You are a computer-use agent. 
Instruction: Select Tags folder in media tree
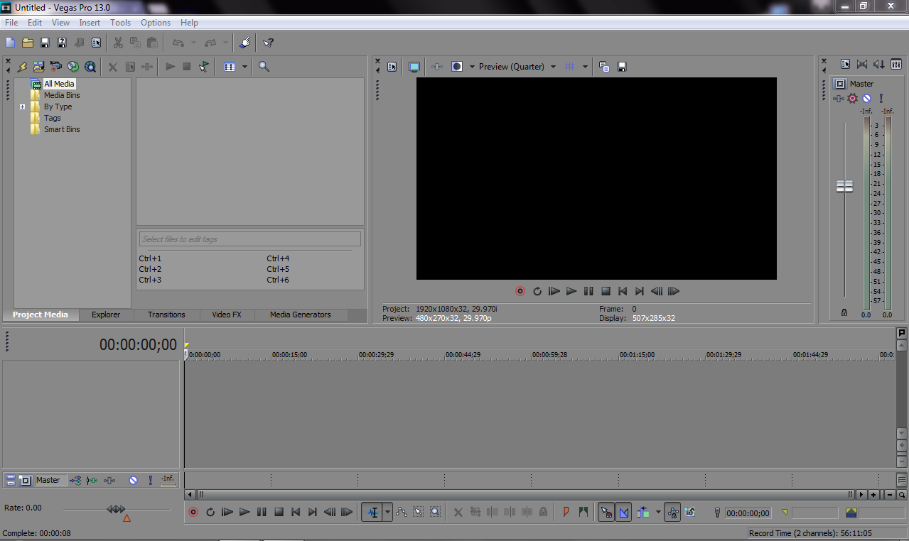53,118
